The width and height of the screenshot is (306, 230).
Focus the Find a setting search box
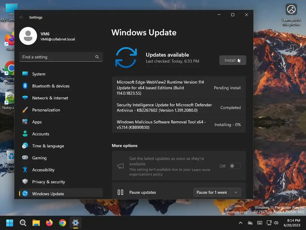(61, 57)
